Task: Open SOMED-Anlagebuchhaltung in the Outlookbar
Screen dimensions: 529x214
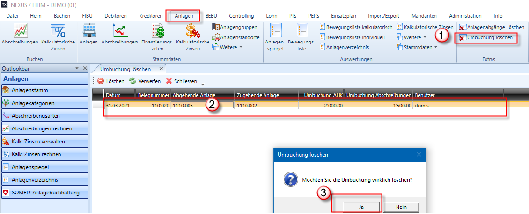Action: coord(44,193)
